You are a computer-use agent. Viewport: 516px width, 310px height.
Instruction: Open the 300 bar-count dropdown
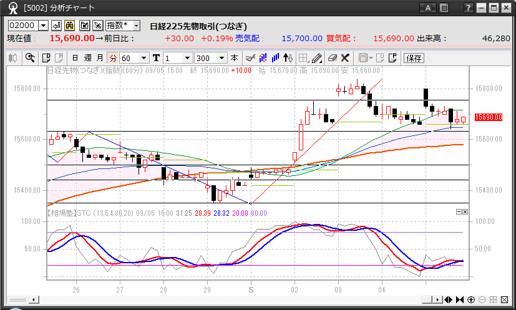(x=222, y=58)
